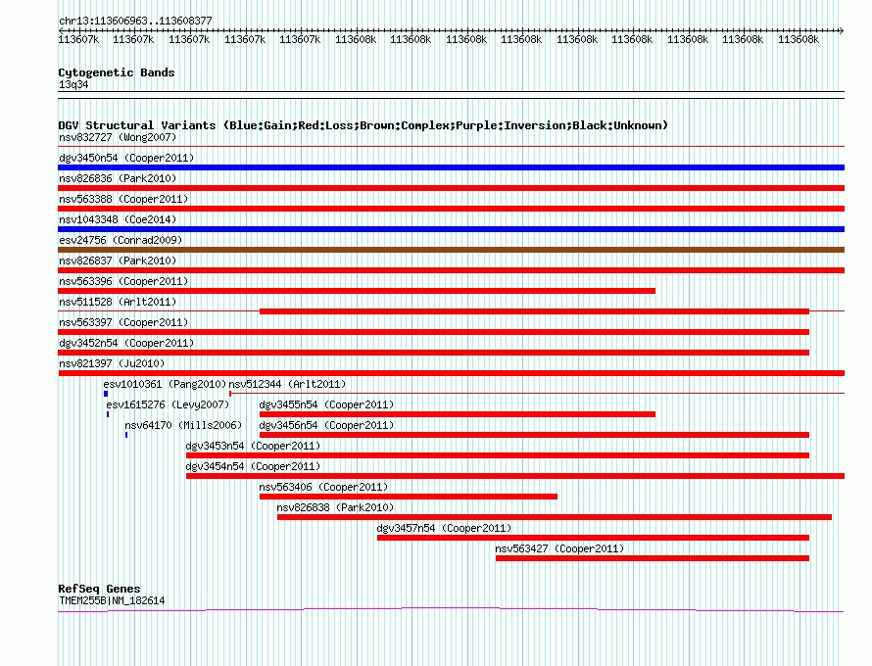Select the red dgv3453n54 loss bar
Screen dimensions: 872x666
pyautogui.click(x=498, y=455)
